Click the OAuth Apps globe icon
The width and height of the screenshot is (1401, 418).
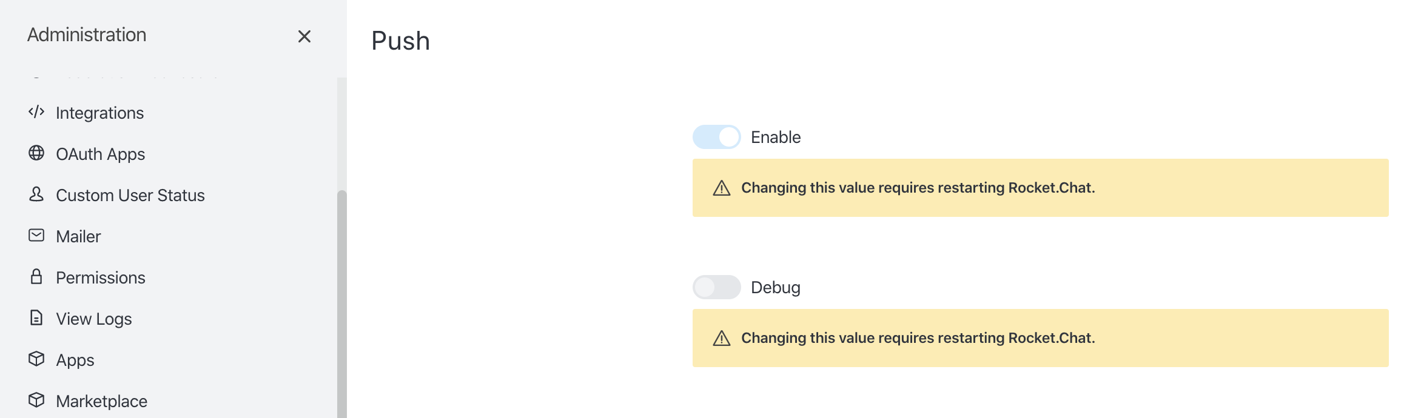36,153
